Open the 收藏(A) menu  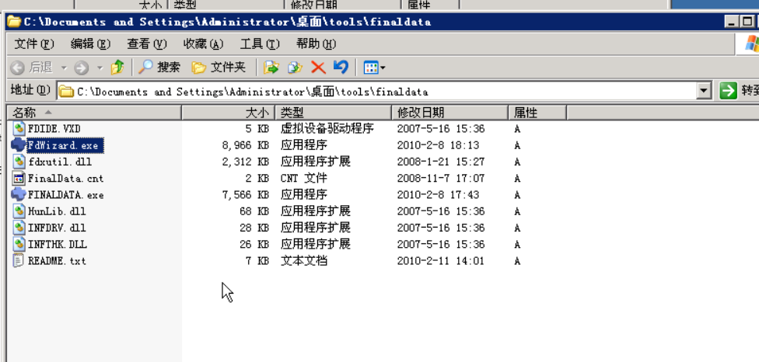tap(203, 44)
